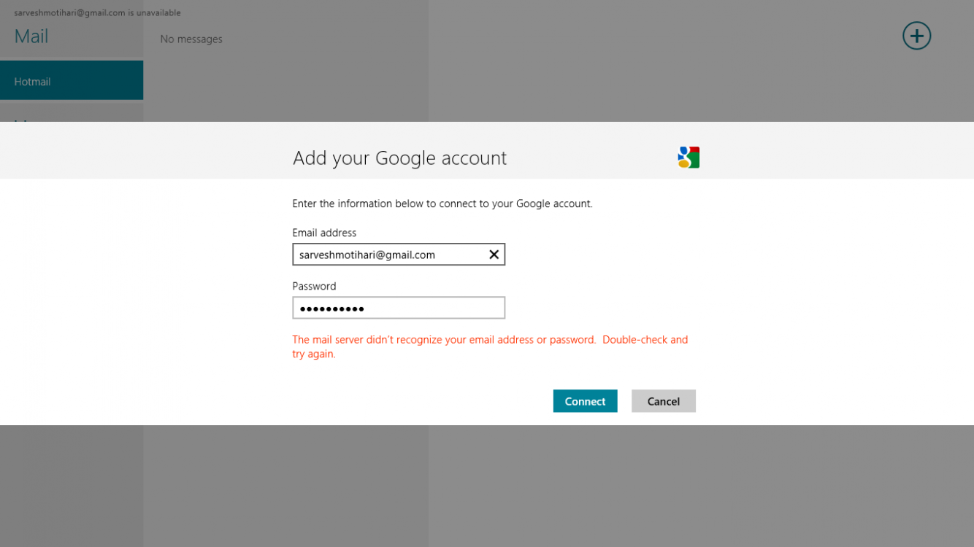Select the Hotmail account in sidebar
This screenshot has height=547, width=974.
pos(72,80)
